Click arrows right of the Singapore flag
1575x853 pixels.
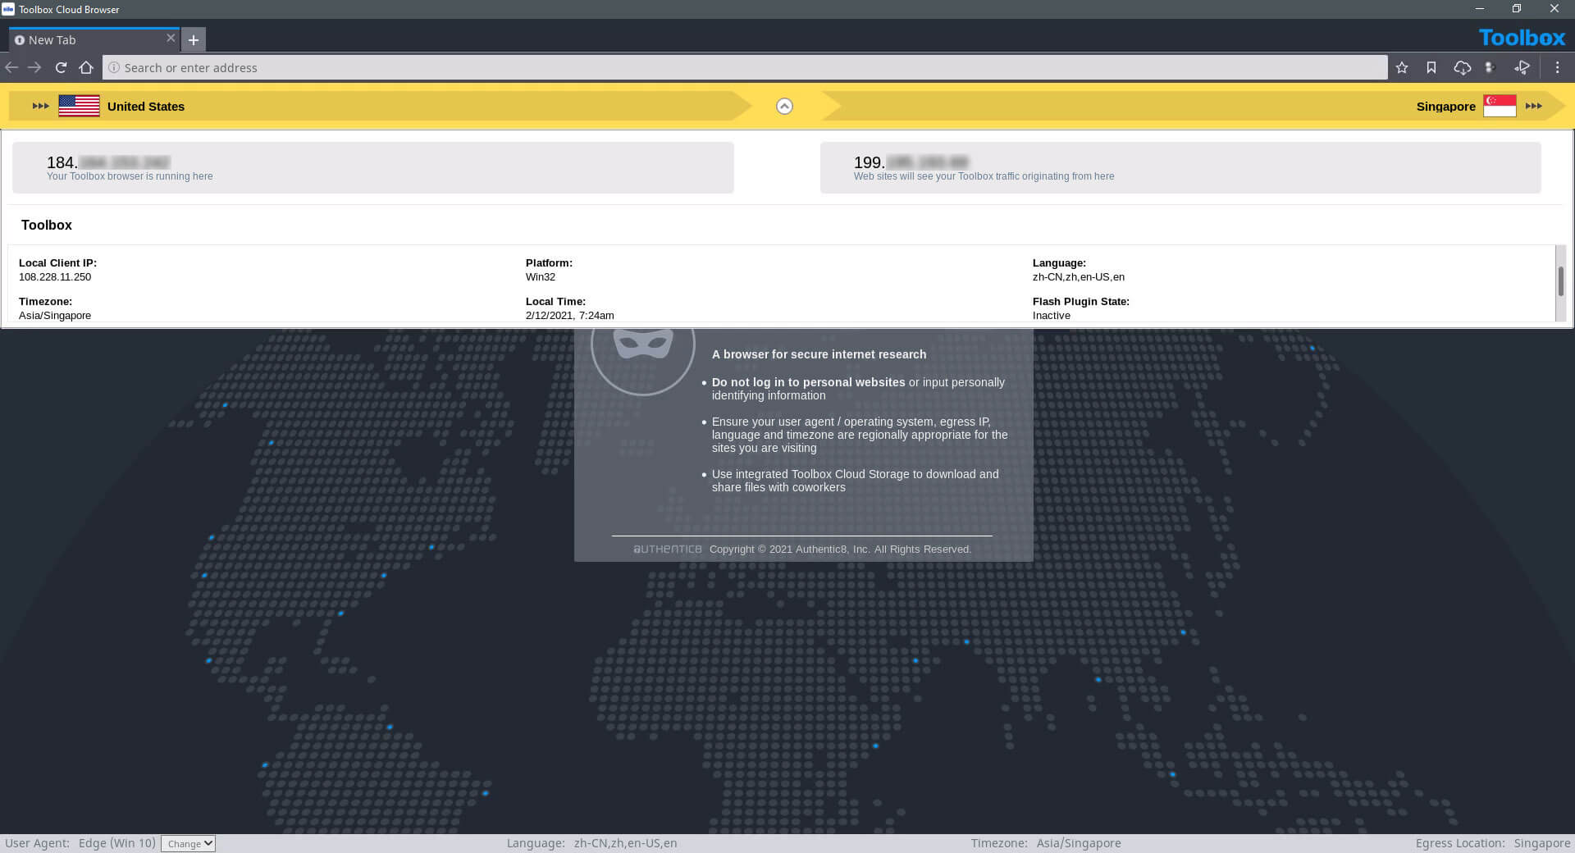[1534, 106]
